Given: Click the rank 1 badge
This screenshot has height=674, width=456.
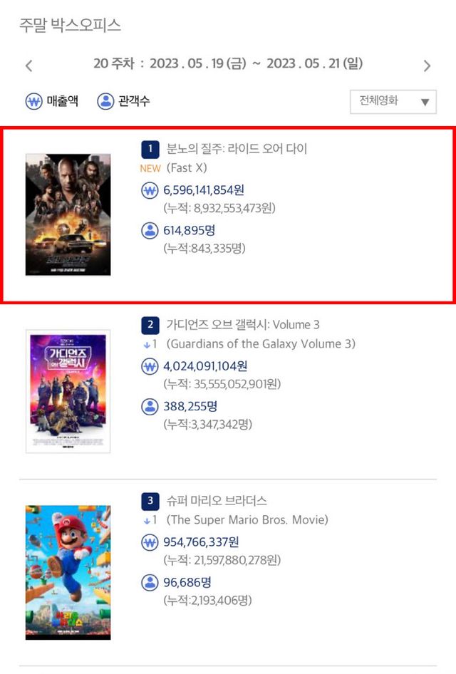Looking at the screenshot, I should pyautogui.click(x=150, y=149).
